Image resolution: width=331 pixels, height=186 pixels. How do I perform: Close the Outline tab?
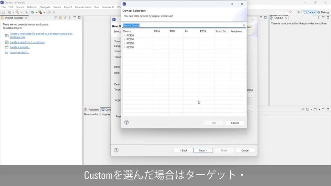pos(285,18)
